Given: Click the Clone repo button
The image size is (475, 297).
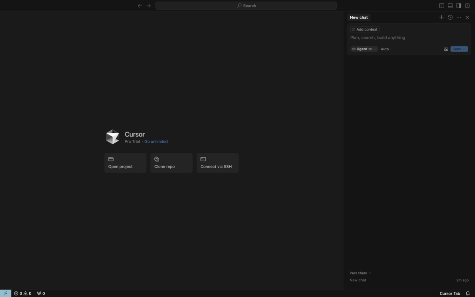Looking at the screenshot, I should pyautogui.click(x=171, y=163).
